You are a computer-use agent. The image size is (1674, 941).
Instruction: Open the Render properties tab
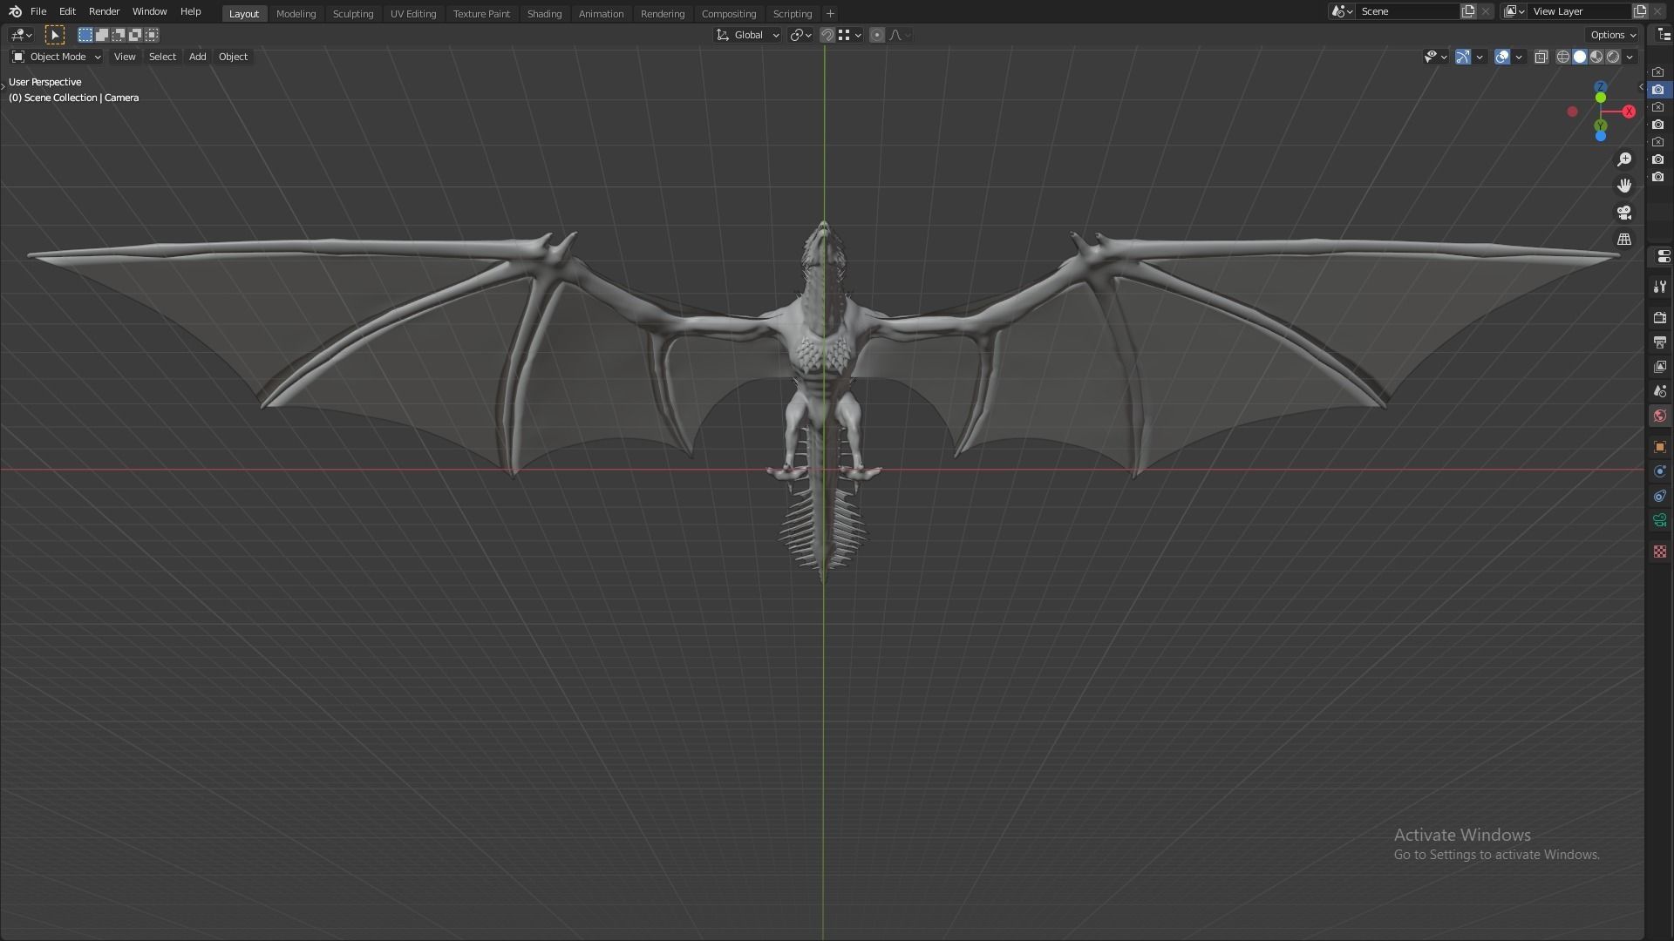pos(1660,318)
